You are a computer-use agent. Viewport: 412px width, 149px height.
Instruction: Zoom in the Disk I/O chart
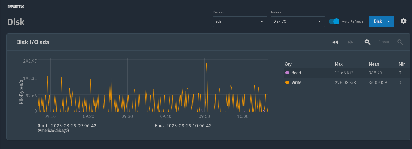(x=400, y=42)
